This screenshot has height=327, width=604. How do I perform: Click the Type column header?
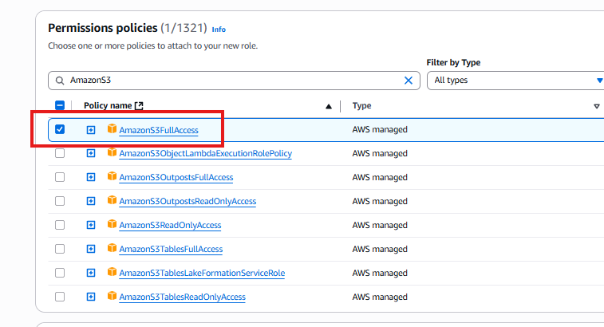tap(361, 105)
